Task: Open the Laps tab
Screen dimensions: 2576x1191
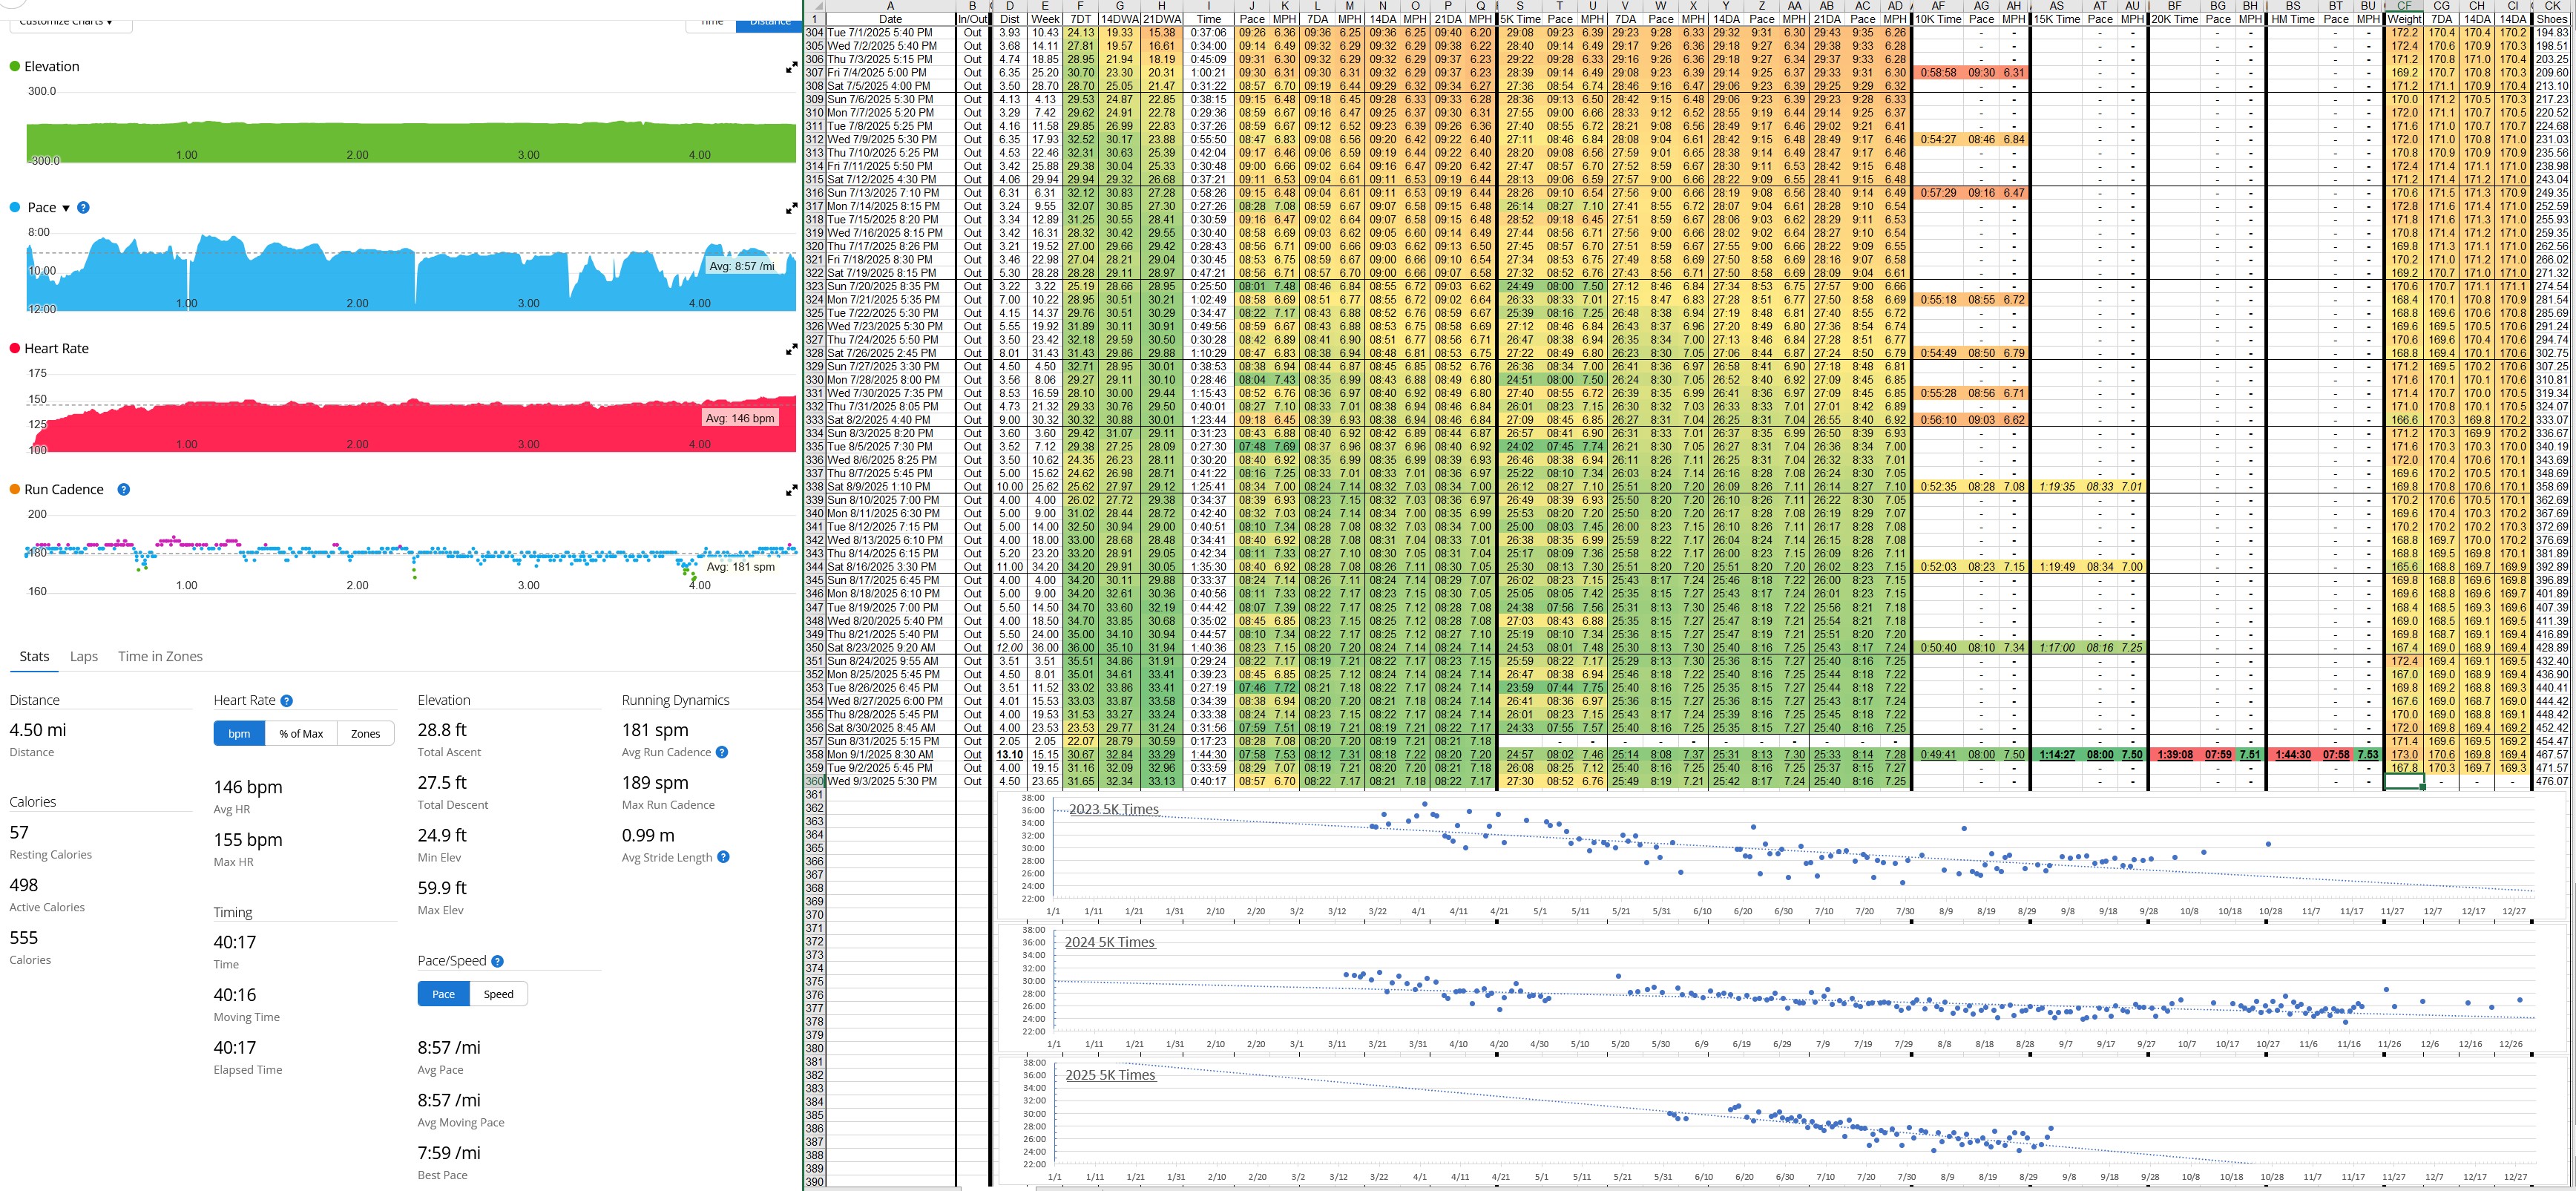Action: pos(84,656)
